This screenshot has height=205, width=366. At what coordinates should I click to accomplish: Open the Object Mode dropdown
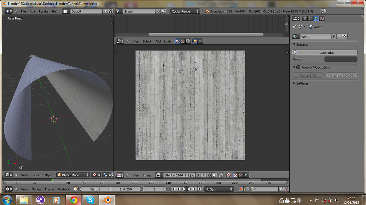tap(72, 175)
